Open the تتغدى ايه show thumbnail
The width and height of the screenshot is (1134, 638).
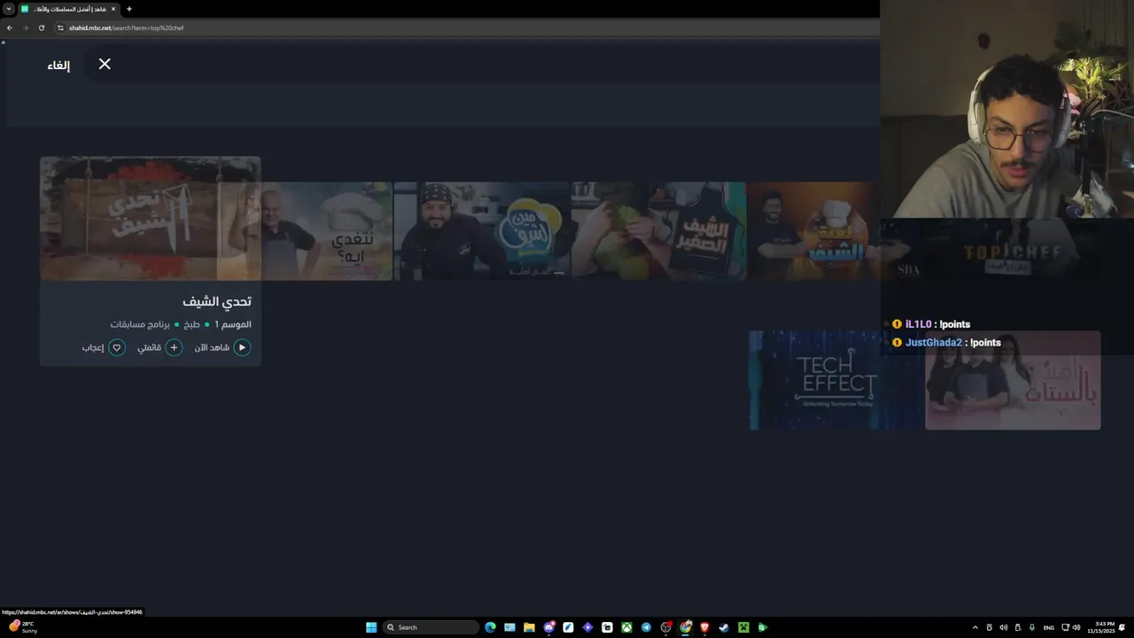click(327, 231)
